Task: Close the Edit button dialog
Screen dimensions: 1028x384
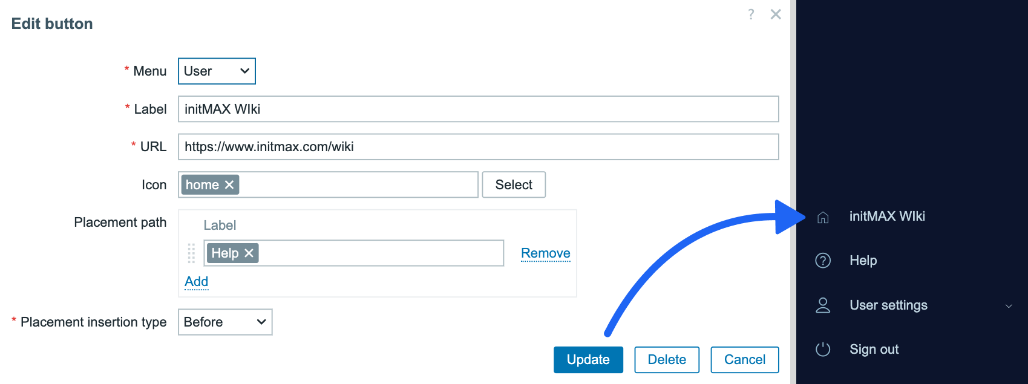Action: tap(776, 15)
